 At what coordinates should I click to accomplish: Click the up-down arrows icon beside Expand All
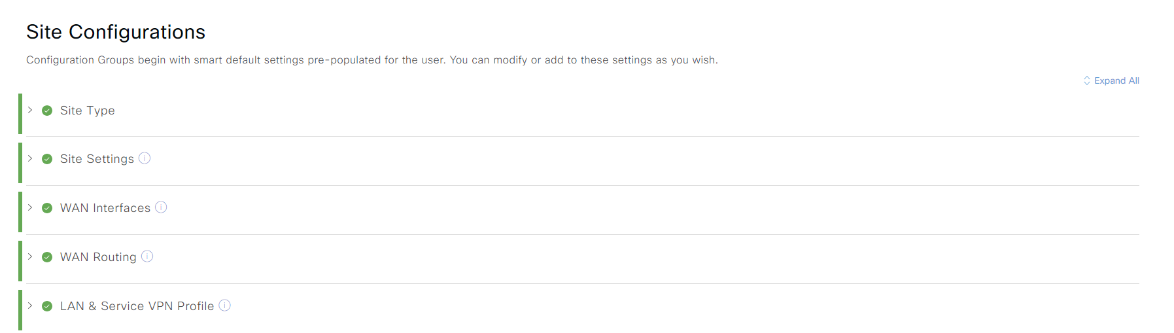point(1087,80)
